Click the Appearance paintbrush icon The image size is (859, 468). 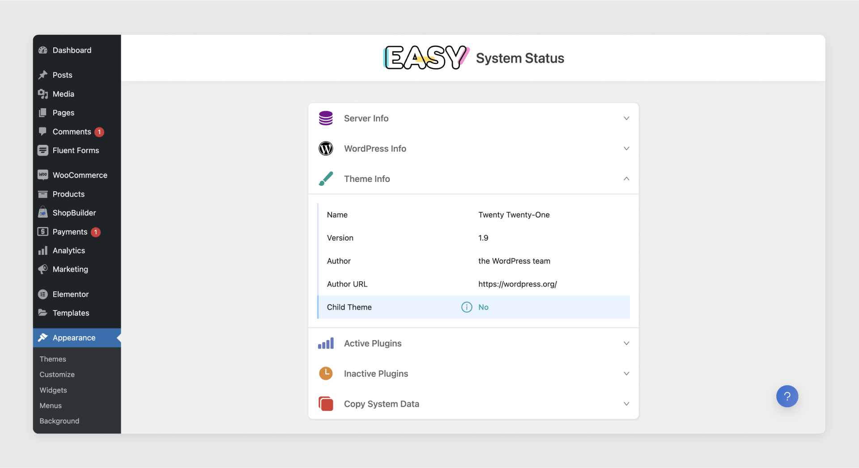(43, 337)
